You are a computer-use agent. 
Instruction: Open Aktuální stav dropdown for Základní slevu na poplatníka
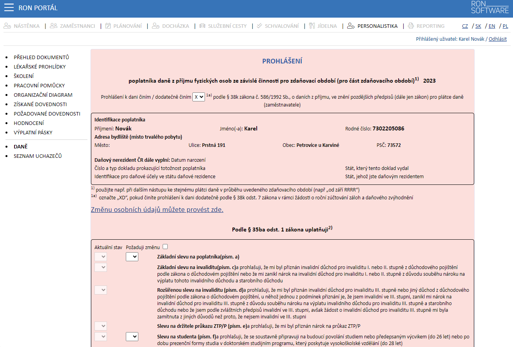click(x=101, y=257)
